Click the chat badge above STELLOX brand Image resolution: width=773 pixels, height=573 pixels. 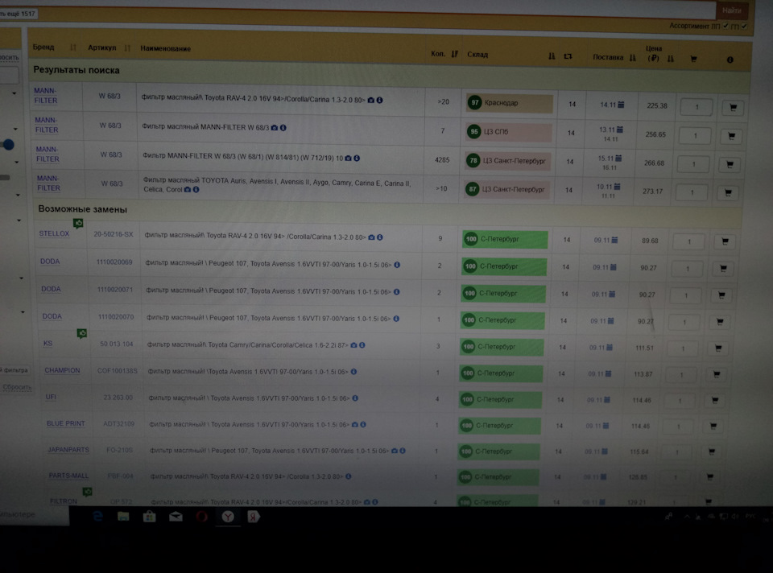click(x=78, y=223)
